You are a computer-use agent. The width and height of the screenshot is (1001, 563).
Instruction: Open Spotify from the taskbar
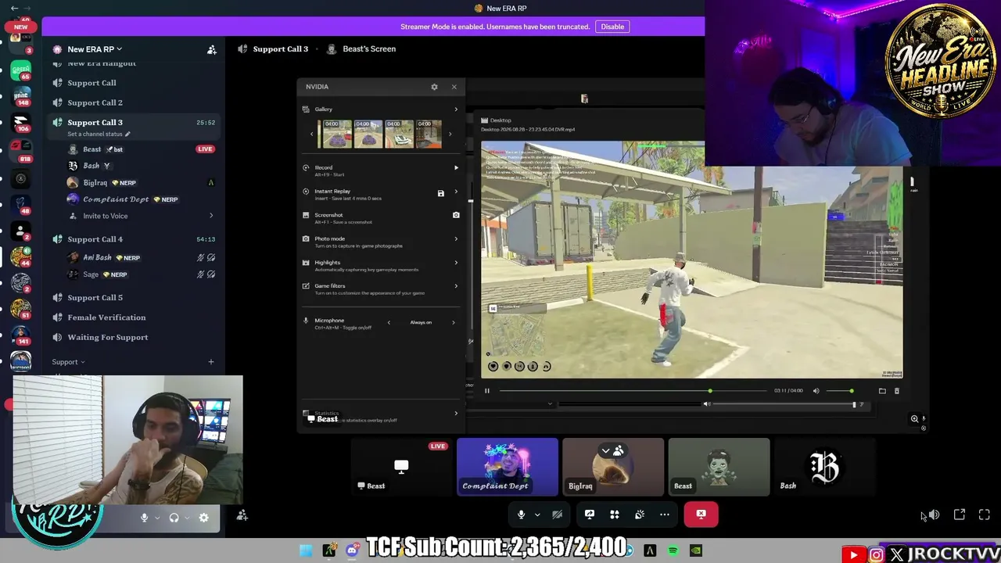(x=673, y=551)
